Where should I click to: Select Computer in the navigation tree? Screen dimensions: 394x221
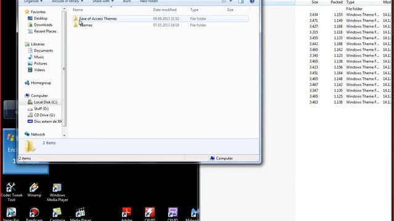tap(39, 96)
